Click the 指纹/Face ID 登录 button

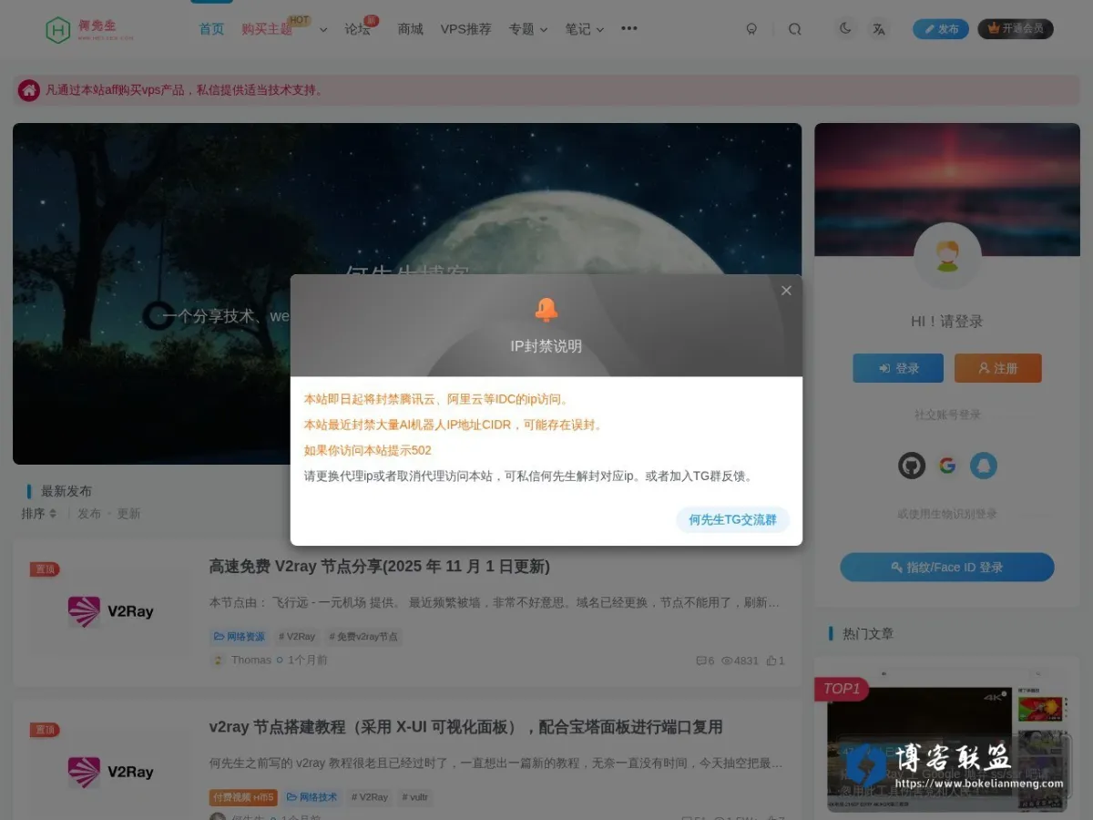(947, 567)
